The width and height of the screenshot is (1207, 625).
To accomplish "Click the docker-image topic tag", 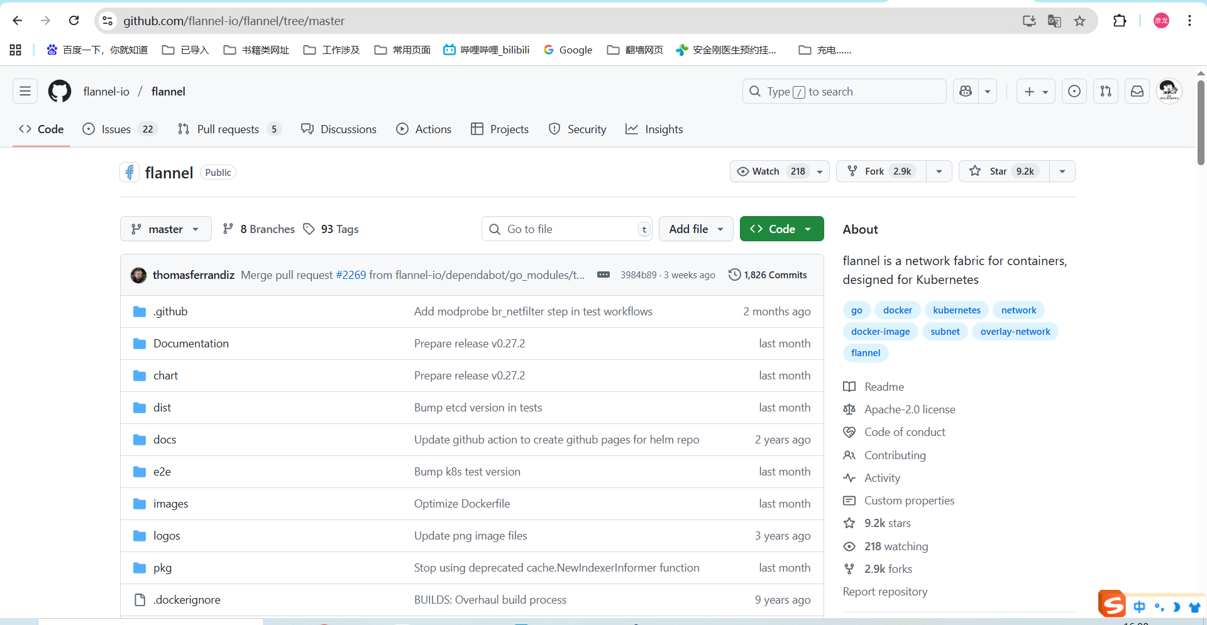I will pyautogui.click(x=880, y=332).
